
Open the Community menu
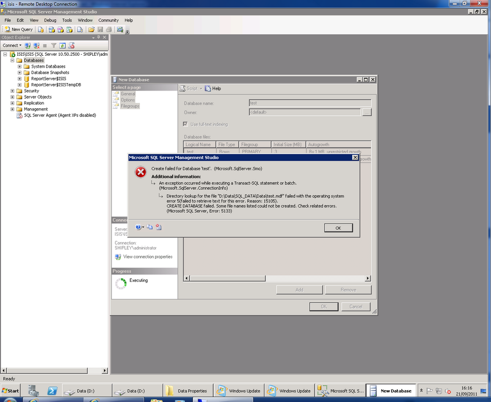click(x=108, y=20)
